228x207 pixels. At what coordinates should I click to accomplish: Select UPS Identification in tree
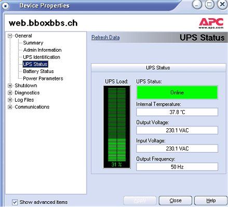(x=42, y=57)
